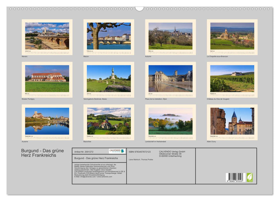
Task: Click the Artikel-Nr. 2001272 field
Action: tap(84, 152)
